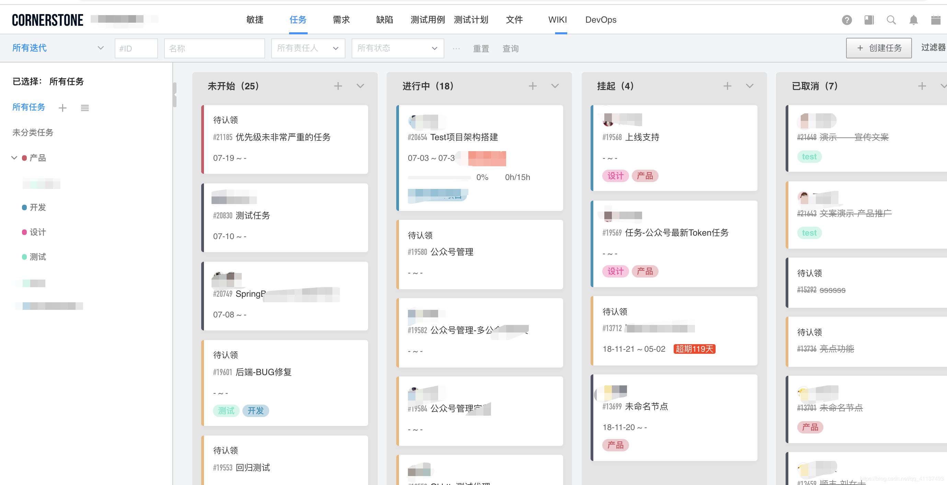Image resolution: width=947 pixels, height=485 pixels.
Task: Click the list view icon next to 所有任务
Action: 85,108
